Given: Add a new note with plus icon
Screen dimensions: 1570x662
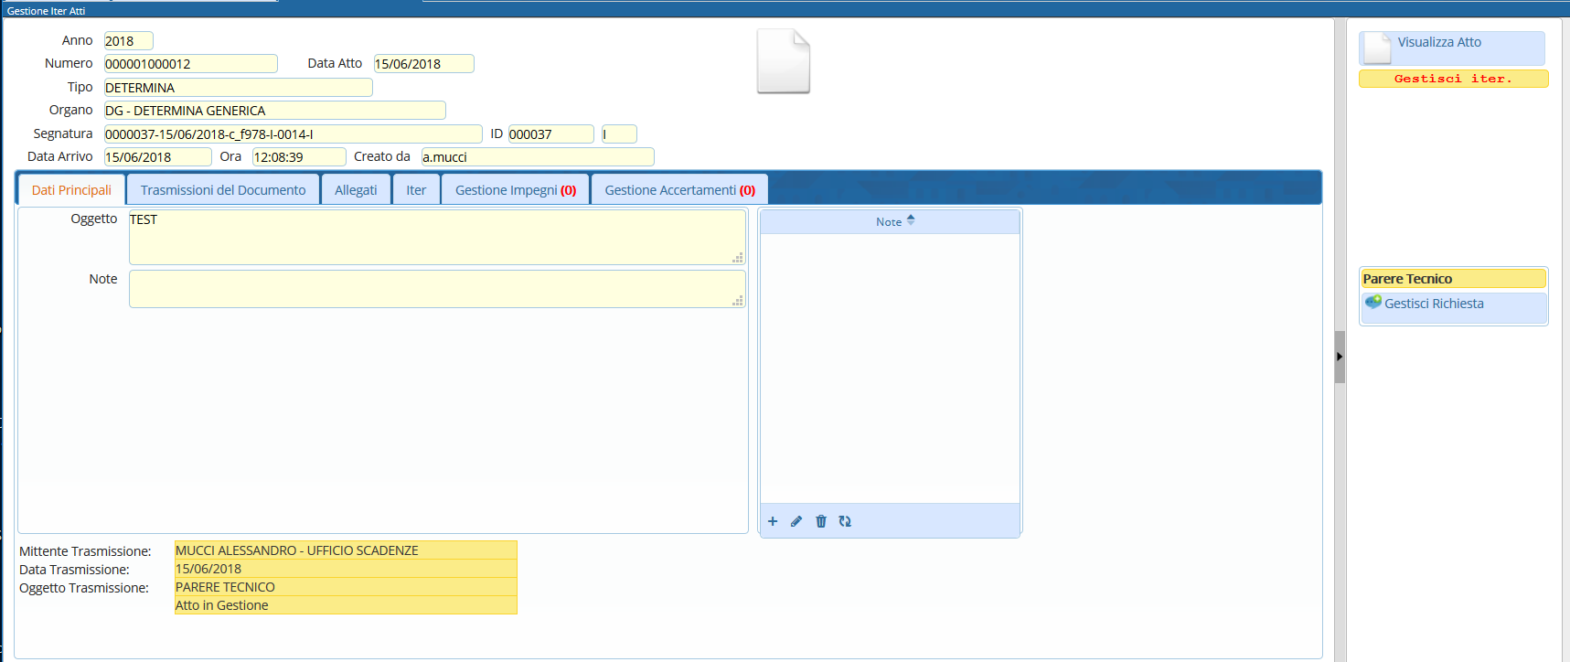Looking at the screenshot, I should pos(773,521).
